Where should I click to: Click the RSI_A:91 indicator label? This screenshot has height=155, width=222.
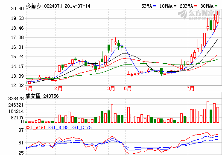35,127
